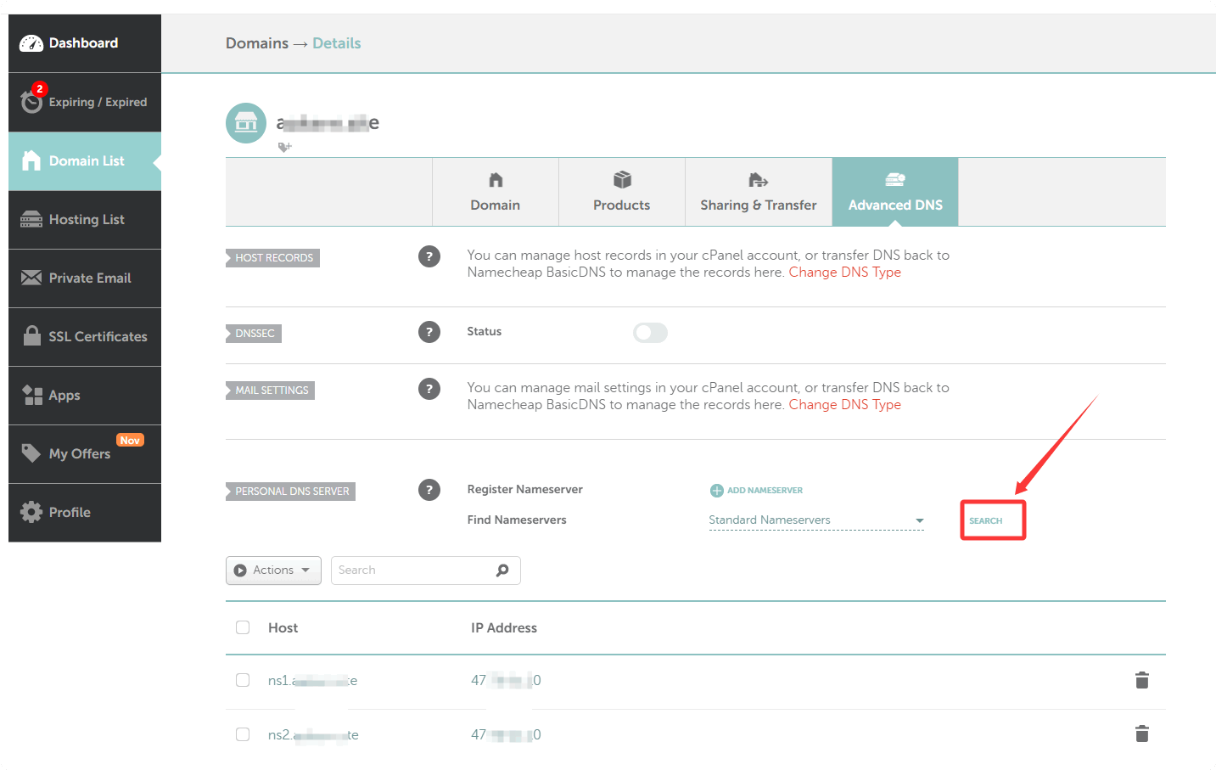Viewport: 1216px width, 770px height.
Task: Select the Advanced DNS tab
Action: coord(895,192)
